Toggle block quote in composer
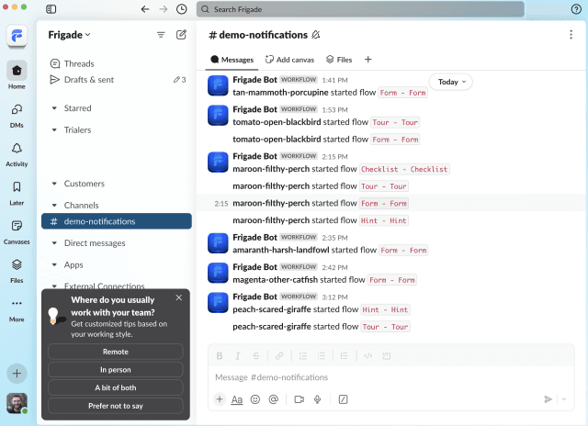The width and height of the screenshot is (588, 426). [x=345, y=355]
